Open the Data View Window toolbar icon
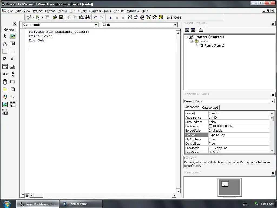 [161, 17]
